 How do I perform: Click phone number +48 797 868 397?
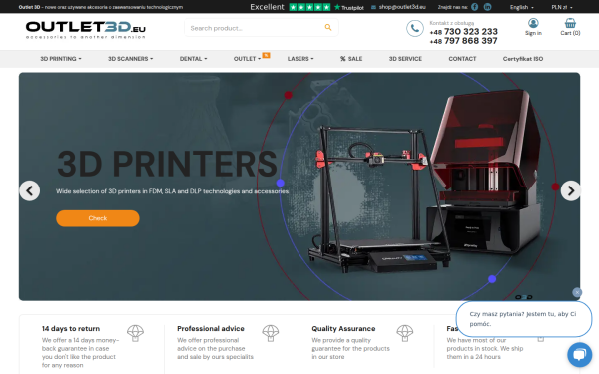tap(464, 41)
